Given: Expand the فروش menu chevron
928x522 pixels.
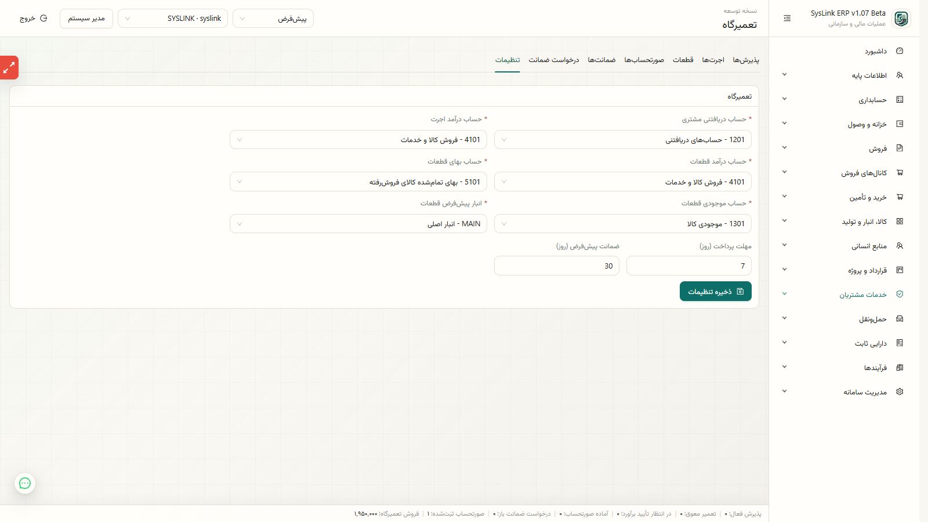Looking at the screenshot, I should [x=784, y=148].
